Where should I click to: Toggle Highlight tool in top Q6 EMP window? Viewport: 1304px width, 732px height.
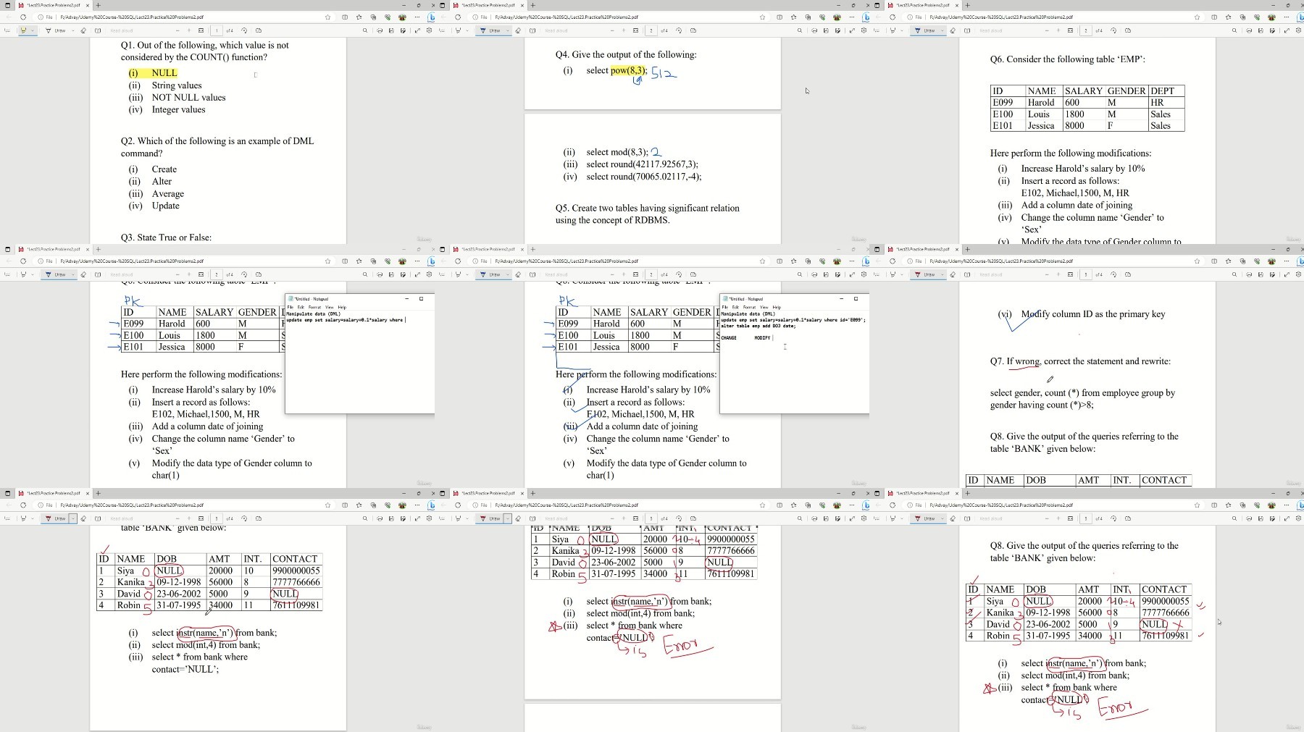click(x=893, y=30)
